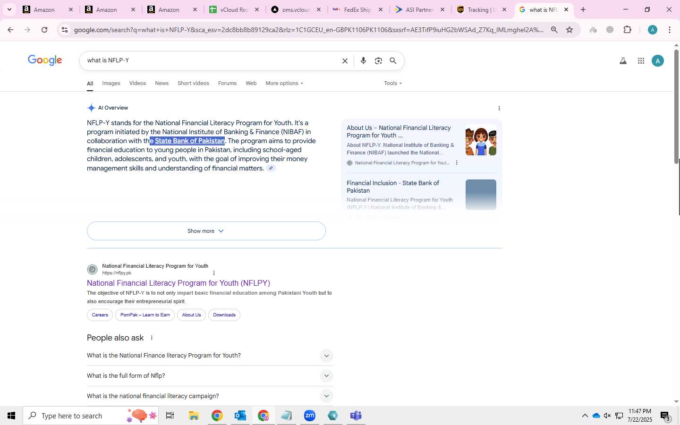Open Chrome three-dot menu

pos(670,30)
